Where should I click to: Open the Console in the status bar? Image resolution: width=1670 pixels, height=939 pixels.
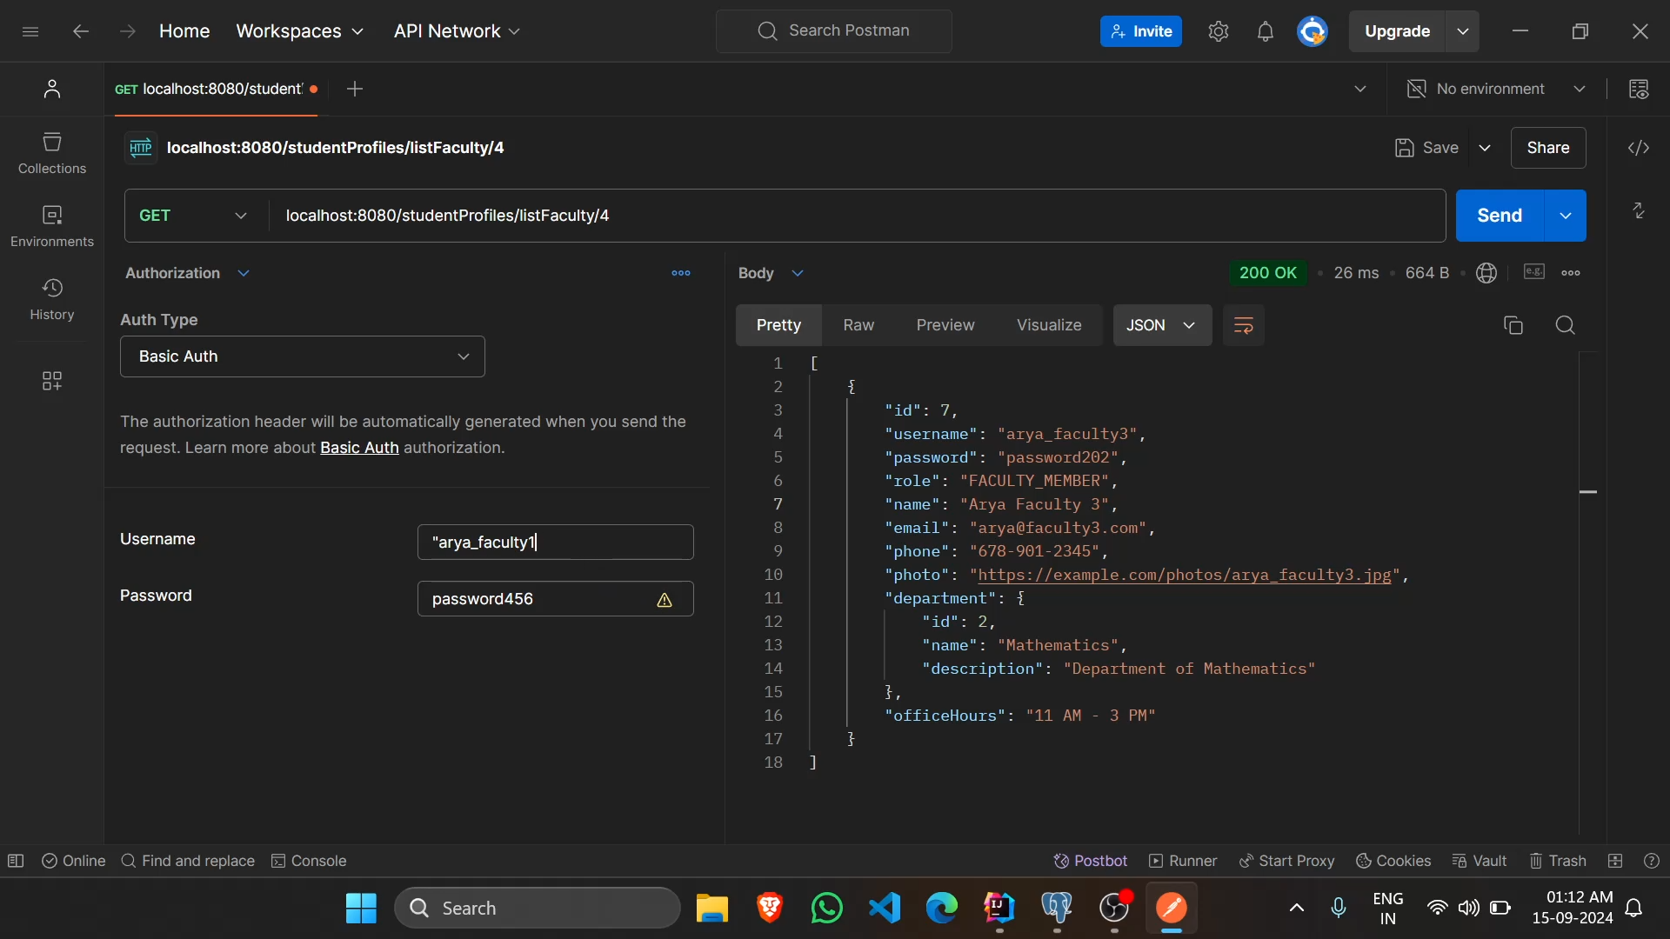click(x=309, y=861)
